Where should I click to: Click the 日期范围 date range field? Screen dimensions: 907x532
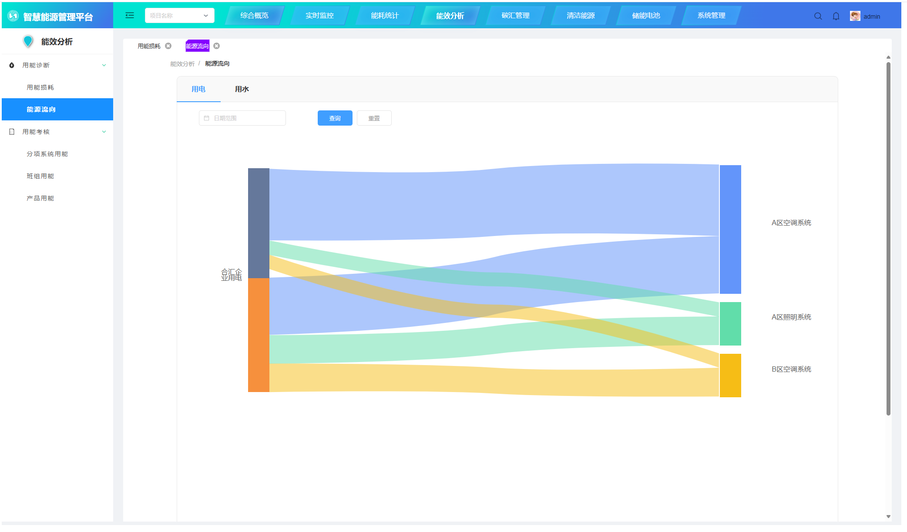pos(242,118)
